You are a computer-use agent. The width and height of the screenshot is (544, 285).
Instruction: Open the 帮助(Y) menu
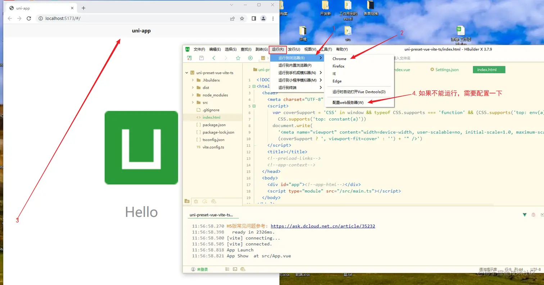coord(342,49)
